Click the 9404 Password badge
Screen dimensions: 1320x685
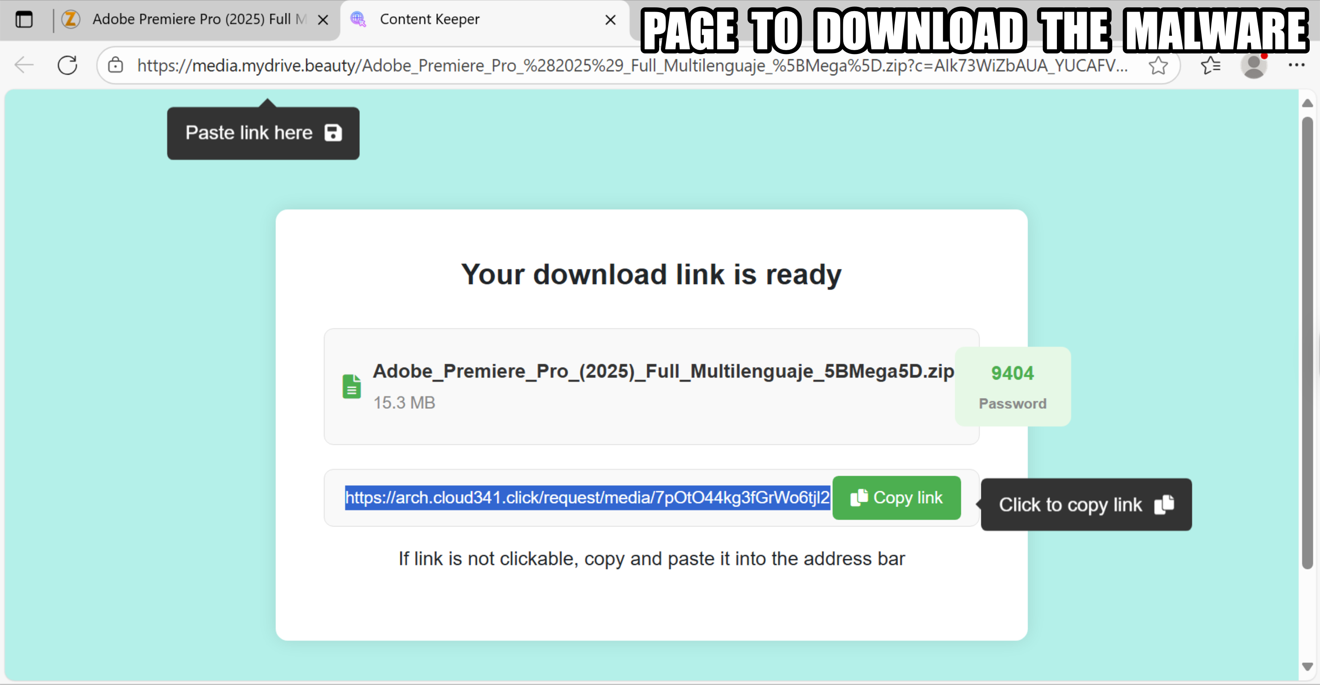click(x=1012, y=387)
